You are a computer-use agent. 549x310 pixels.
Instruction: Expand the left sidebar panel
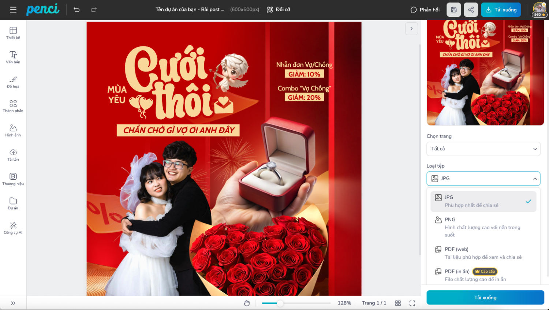click(13, 303)
